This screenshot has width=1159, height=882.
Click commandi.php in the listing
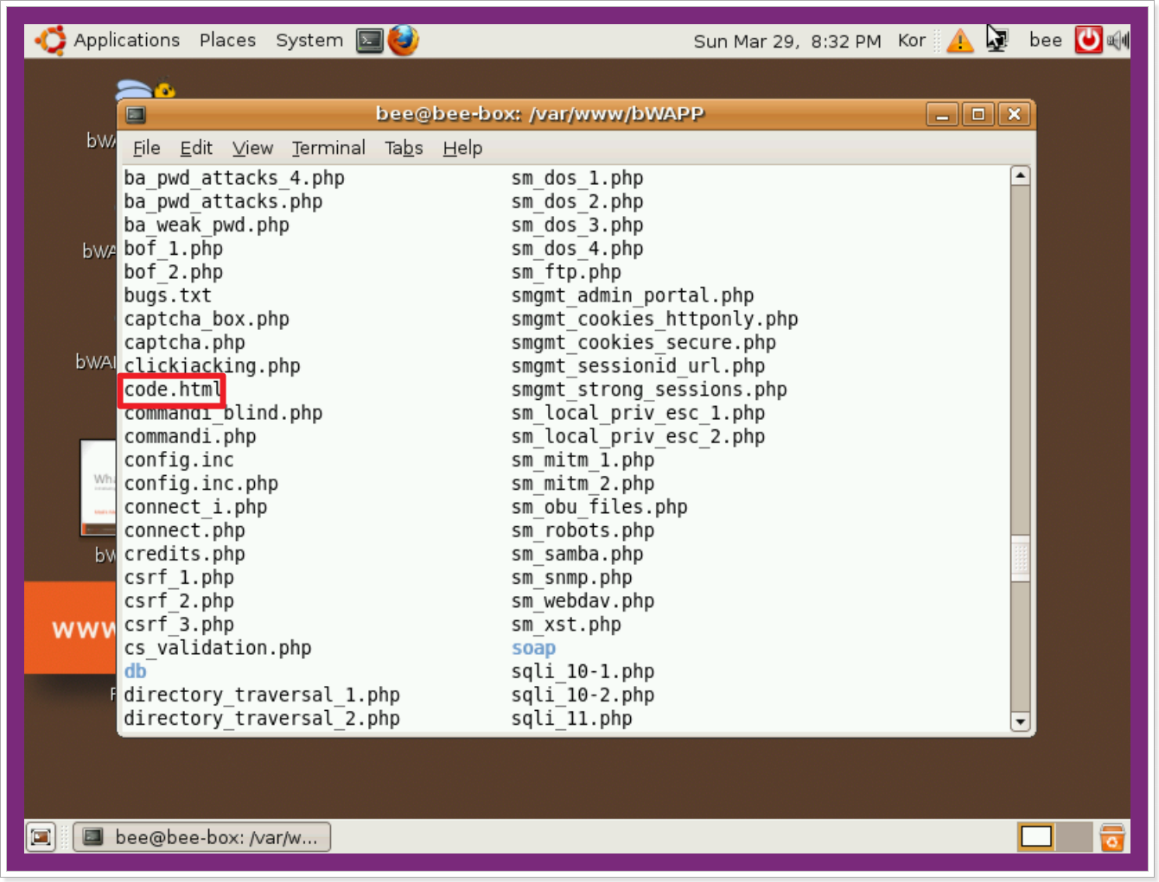[189, 437]
